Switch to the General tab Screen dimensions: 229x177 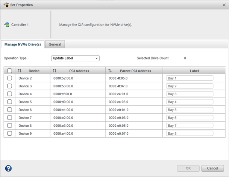pos(55,44)
